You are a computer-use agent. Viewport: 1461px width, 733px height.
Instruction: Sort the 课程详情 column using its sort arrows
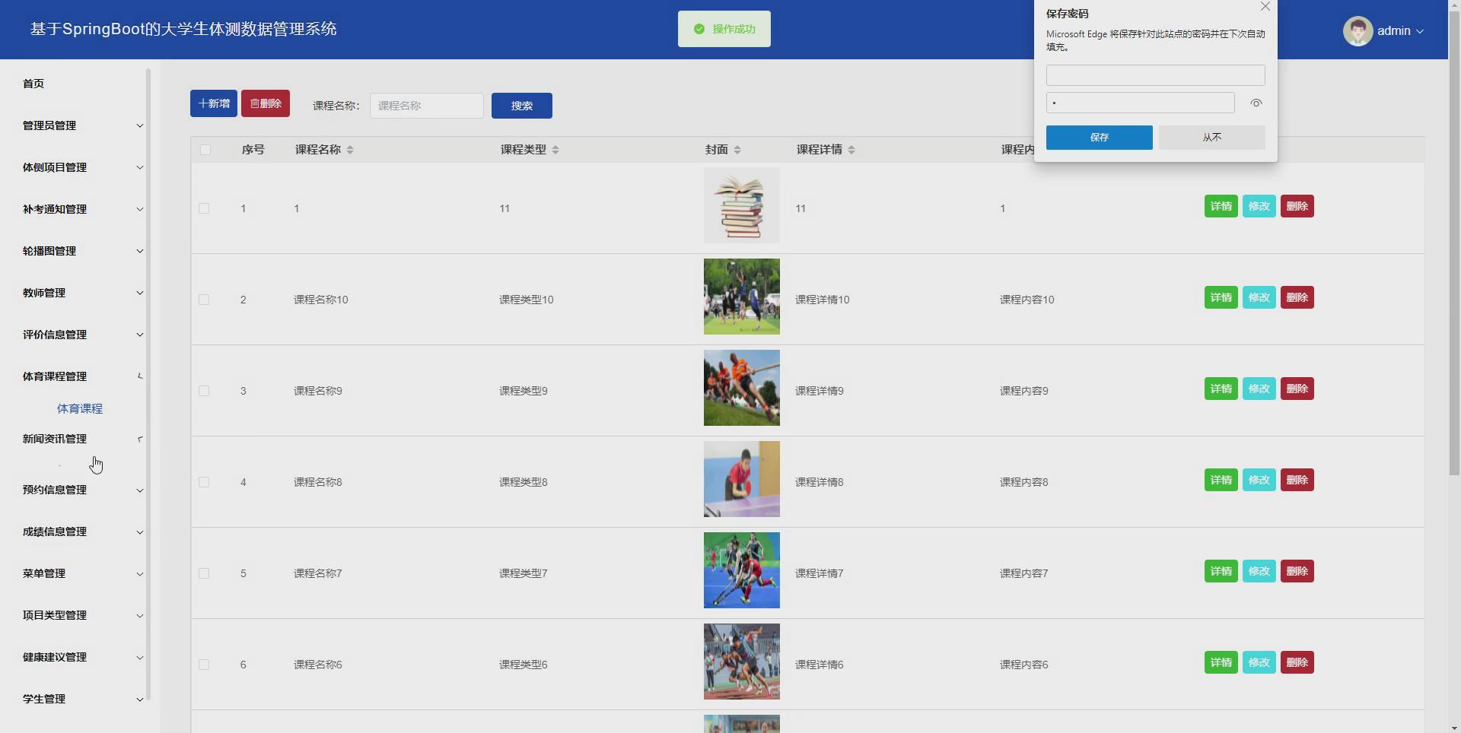point(851,149)
